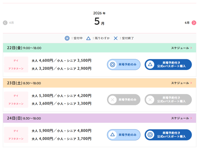The width and height of the screenshot is (197, 148).
Task: Select 公式eパスポート購入 for 24日(日)
Action: (168, 135)
